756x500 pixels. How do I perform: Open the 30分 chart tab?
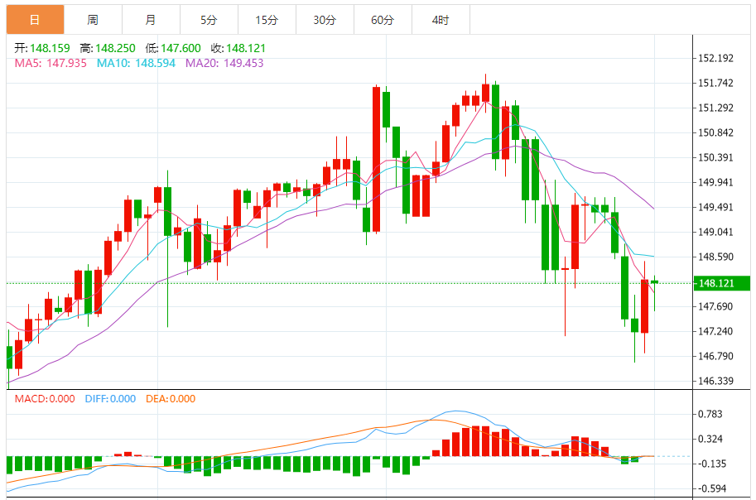[325, 20]
